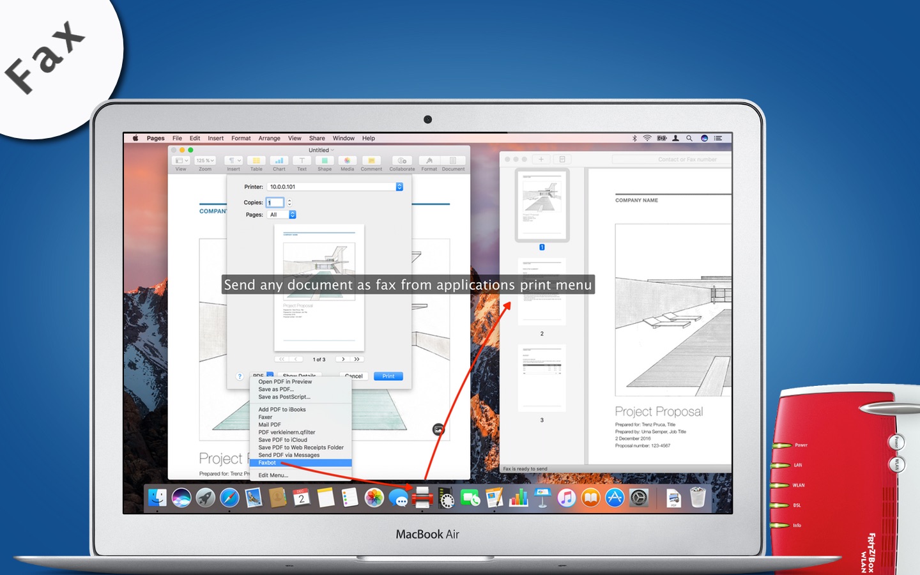Open Share menu in menu bar
The image size is (920, 575).
(317, 138)
